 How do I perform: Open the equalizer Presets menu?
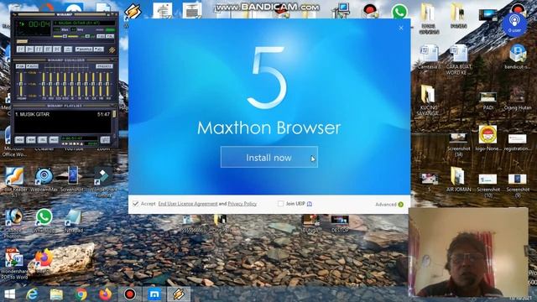point(104,66)
